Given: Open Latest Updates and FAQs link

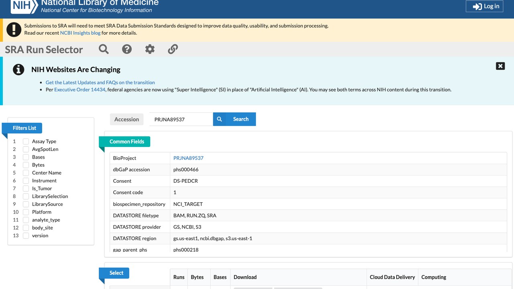Looking at the screenshot, I should (100, 82).
